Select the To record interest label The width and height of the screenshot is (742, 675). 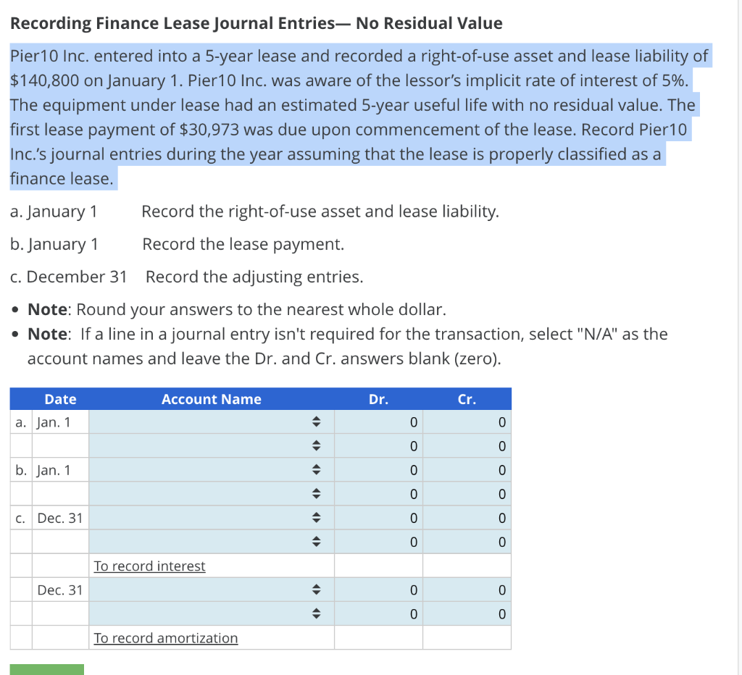pyautogui.click(x=149, y=566)
